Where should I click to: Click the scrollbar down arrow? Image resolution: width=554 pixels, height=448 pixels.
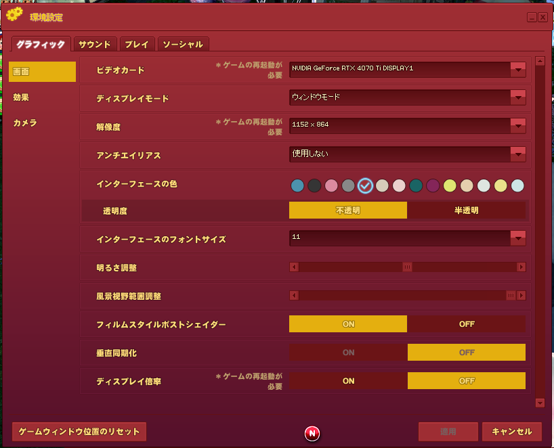tap(540, 403)
